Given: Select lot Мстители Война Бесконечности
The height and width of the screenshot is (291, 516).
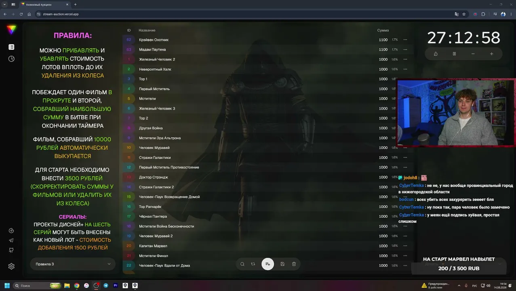Looking at the screenshot, I should click(166, 226).
